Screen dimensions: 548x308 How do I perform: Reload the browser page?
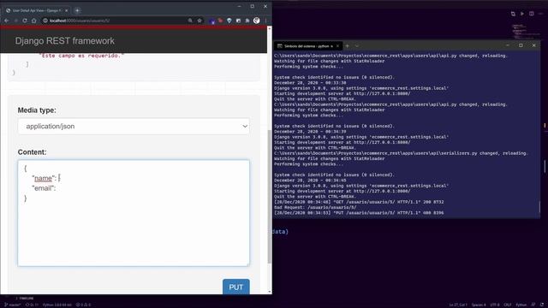pyautogui.click(x=25, y=21)
